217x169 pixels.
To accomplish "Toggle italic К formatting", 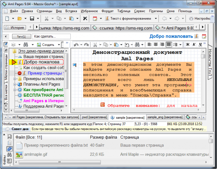I will 194,45.
